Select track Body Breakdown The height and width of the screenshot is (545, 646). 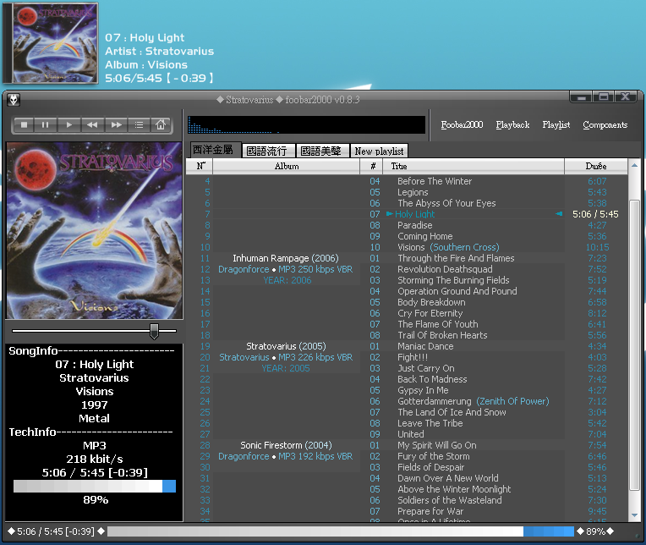431,302
